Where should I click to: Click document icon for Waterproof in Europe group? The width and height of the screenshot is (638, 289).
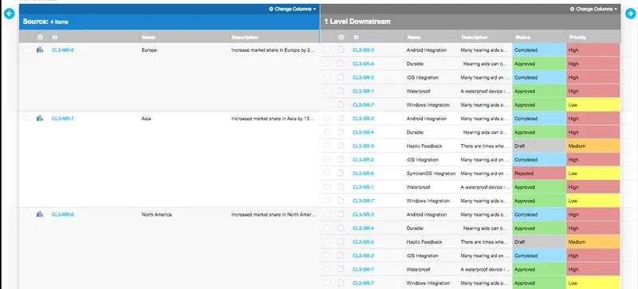coord(341,91)
